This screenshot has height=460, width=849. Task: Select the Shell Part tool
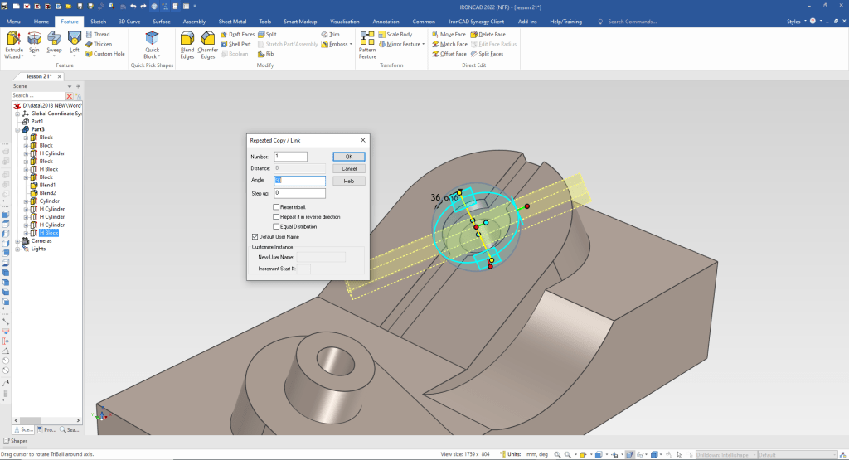tap(240, 44)
